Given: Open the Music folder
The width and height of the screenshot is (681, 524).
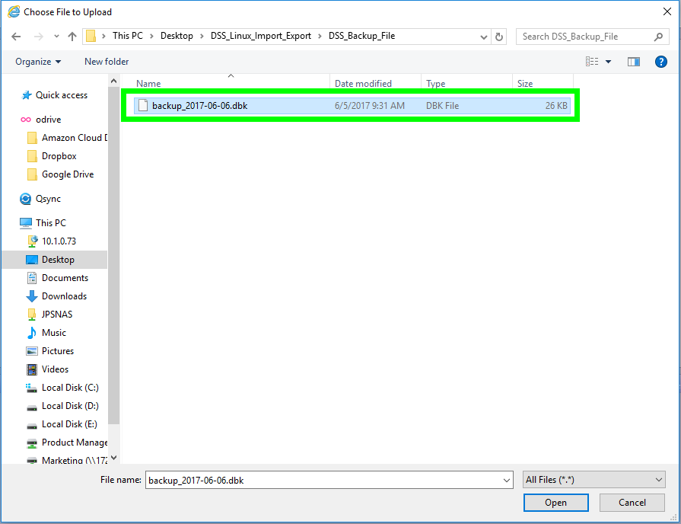Looking at the screenshot, I should tap(54, 333).
